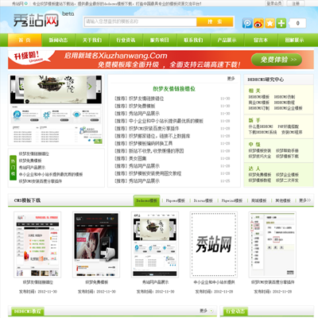Click the 织梦二次开发 link in 达人
The width and height of the screenshot is (318, 318).
(287, 180)
